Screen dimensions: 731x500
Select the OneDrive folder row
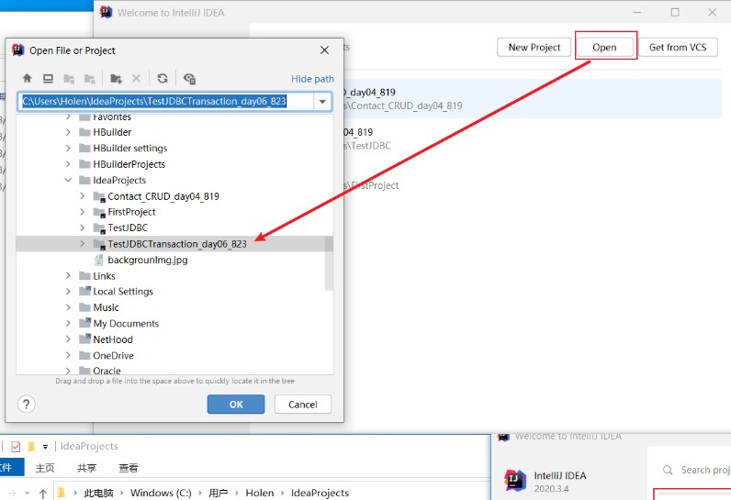point(174,355)
